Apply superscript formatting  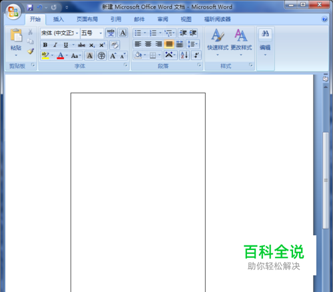(x=102, y=45)
